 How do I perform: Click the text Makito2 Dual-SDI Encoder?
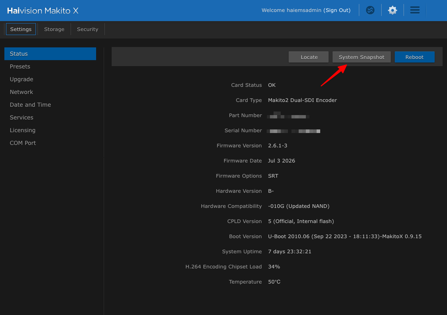pyautogui.click(x=302, y=100)
